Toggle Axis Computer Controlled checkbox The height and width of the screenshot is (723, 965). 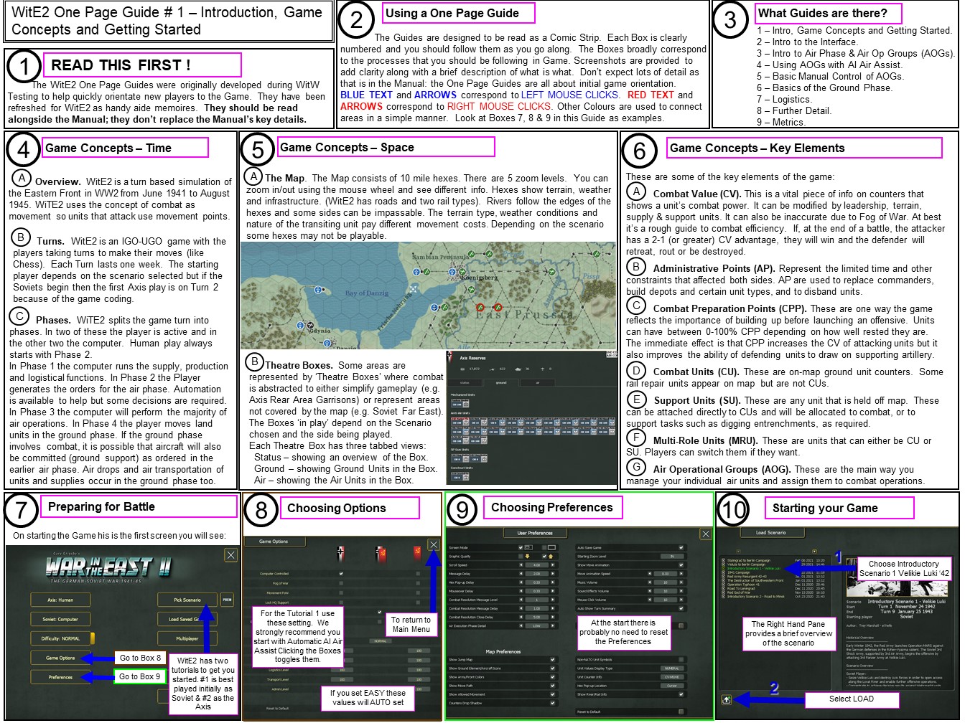(340, 574)
